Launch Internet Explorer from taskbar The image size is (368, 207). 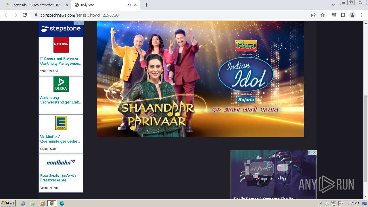pyautogui.click(x=23, y=203)
